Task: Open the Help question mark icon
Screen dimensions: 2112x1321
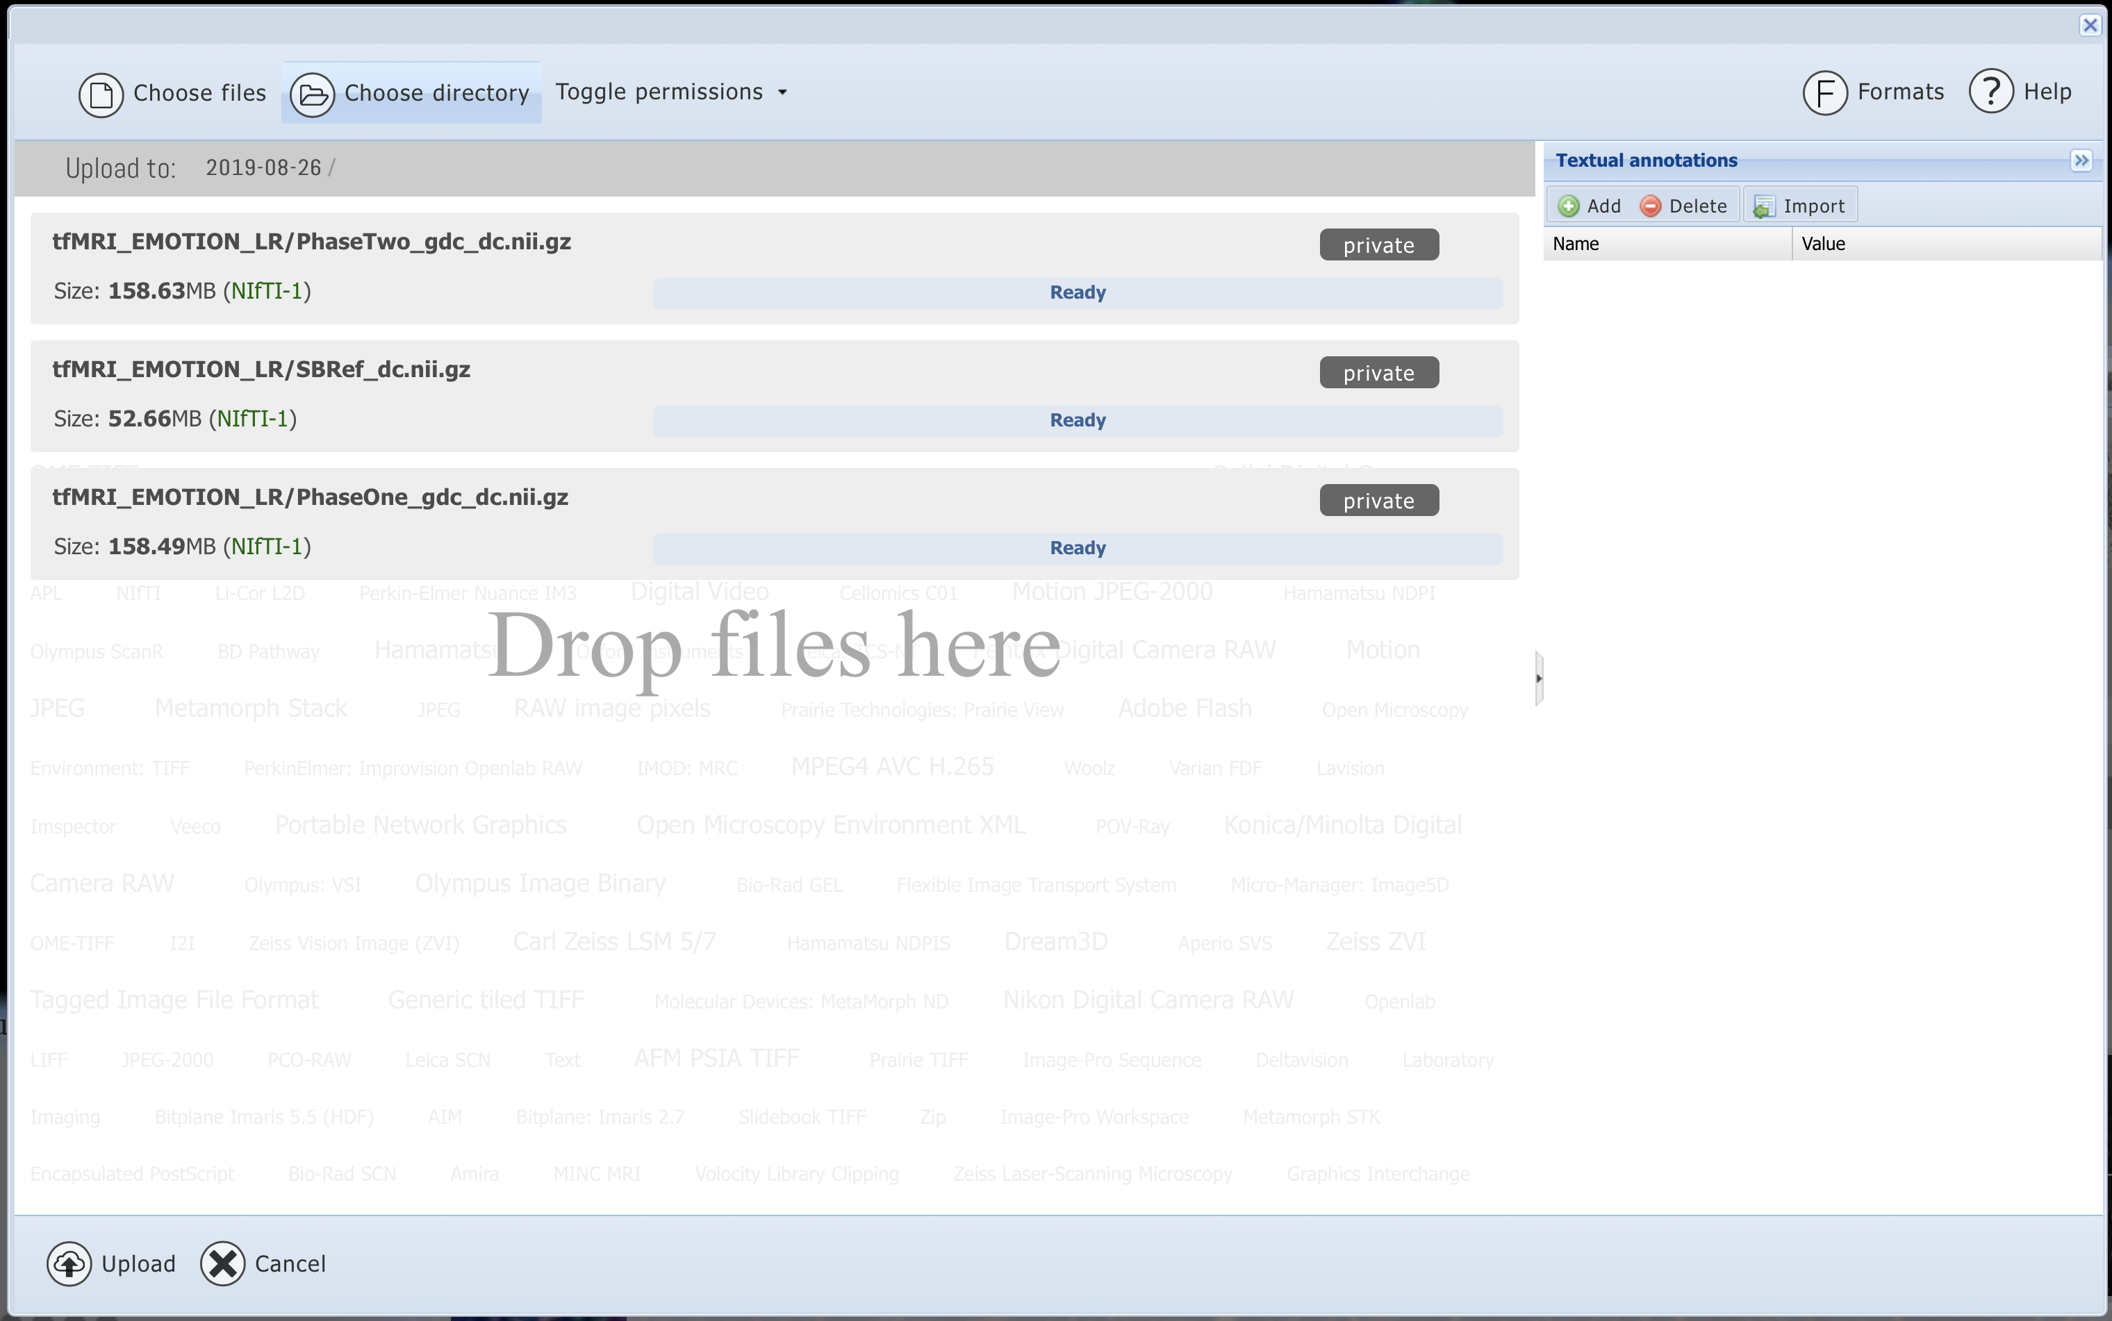Action: click(x=1990, y=92)
